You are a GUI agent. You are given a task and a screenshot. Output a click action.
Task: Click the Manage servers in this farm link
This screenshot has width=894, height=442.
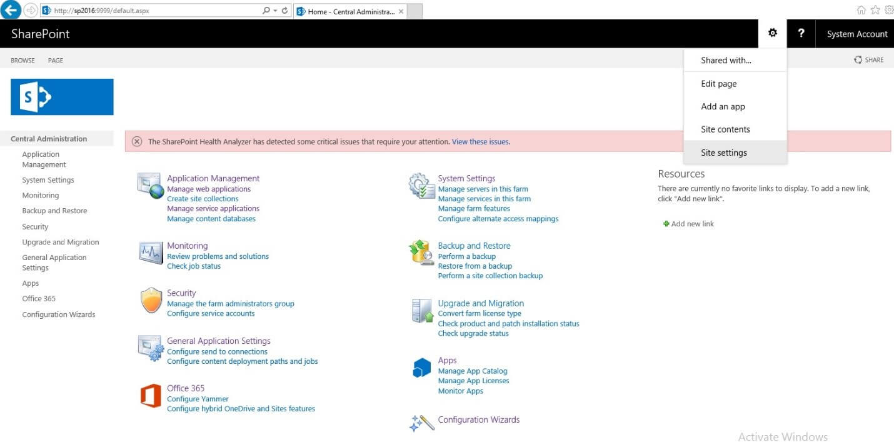pyautogui.click(x=483, y=189)
